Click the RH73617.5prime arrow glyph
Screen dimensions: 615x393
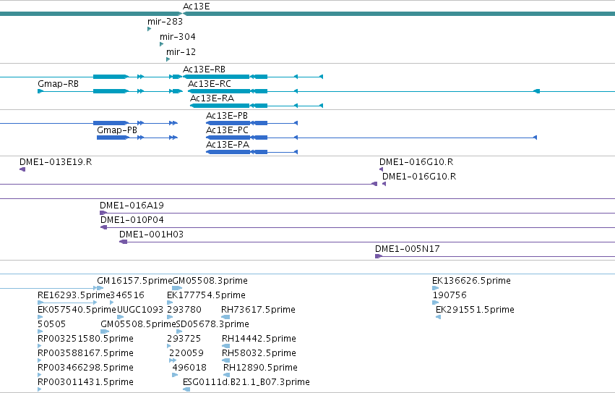click(x=225, y=317)
